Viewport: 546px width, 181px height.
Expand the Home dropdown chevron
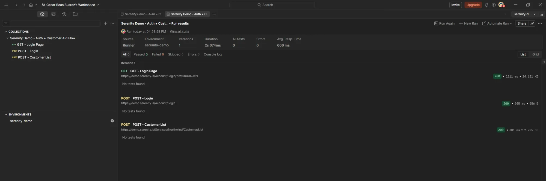(35, 5)
